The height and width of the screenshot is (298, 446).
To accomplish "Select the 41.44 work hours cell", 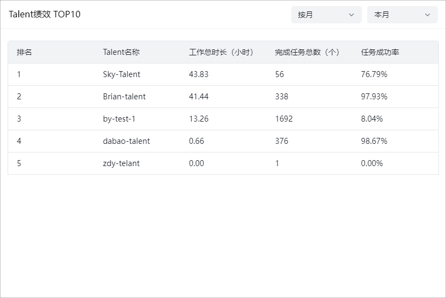I will pyautogui.click(x=198, y=97).
